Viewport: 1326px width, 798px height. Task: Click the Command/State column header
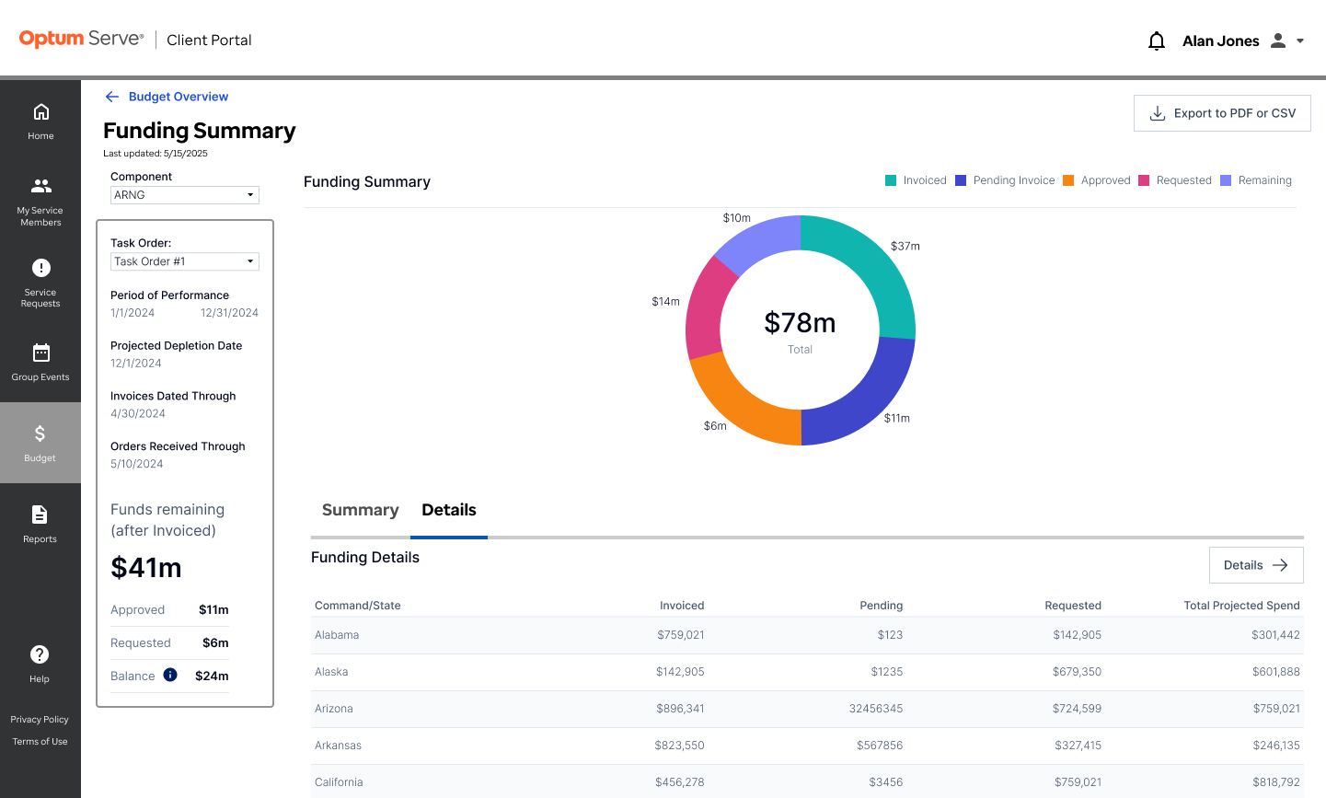point(358,606)
